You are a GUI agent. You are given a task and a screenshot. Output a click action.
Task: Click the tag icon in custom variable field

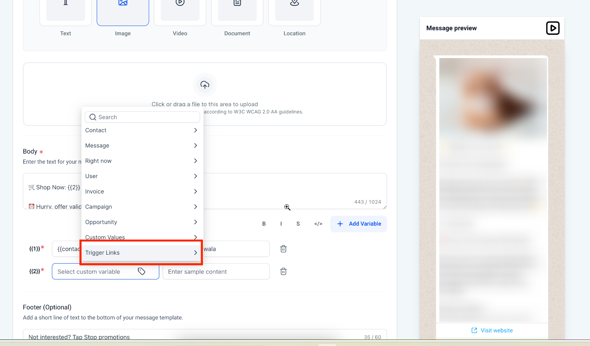pyautogui.click(x=141, y=271)
